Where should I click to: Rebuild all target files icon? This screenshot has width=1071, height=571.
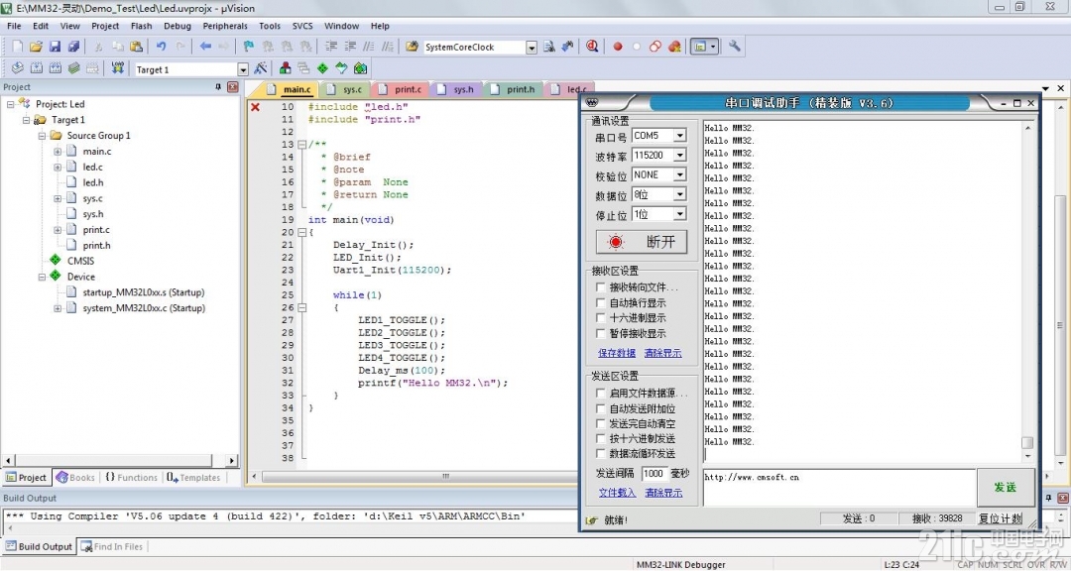(x=55, y=68)
